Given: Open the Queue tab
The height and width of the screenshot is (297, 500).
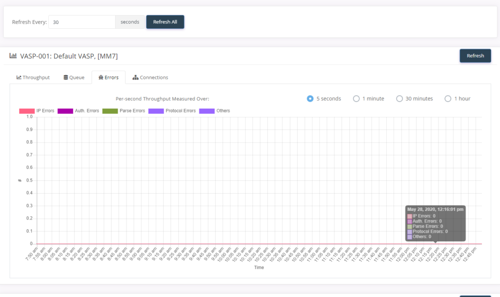Looking at the screenshot, I should point(74,77).
